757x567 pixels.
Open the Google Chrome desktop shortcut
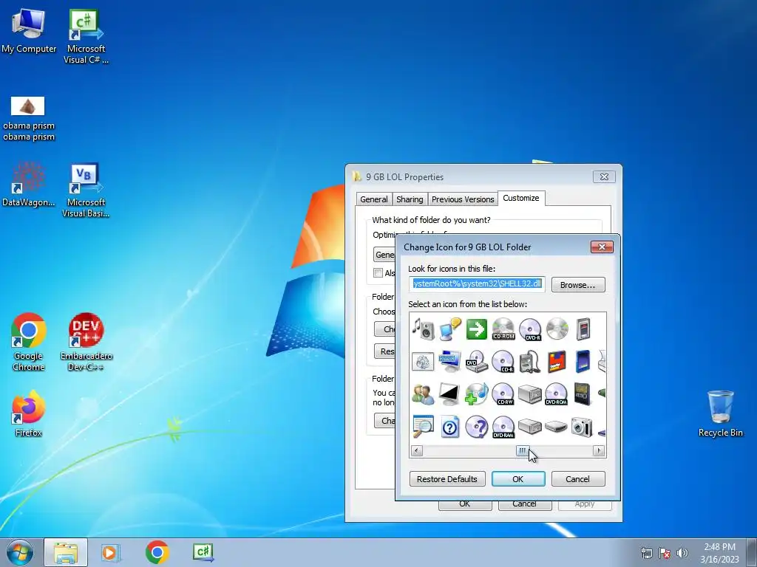pyautogui.click(x=29, y=343)
